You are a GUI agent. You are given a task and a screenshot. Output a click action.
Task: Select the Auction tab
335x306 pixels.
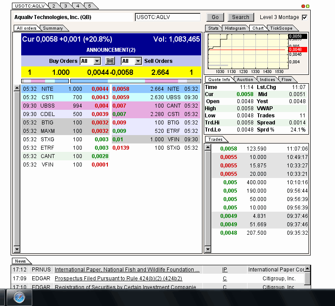tap(245, 80)
